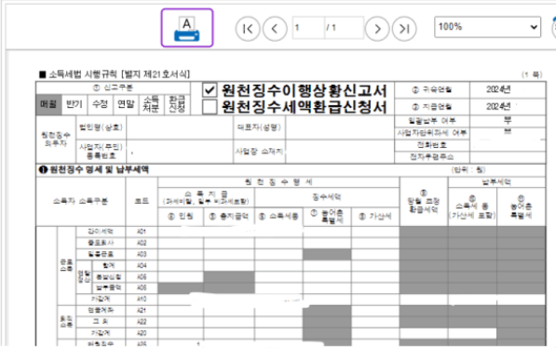This screenshot has height=348, width=556.
Task: Click code cell A22
Action: click(142, 322)
